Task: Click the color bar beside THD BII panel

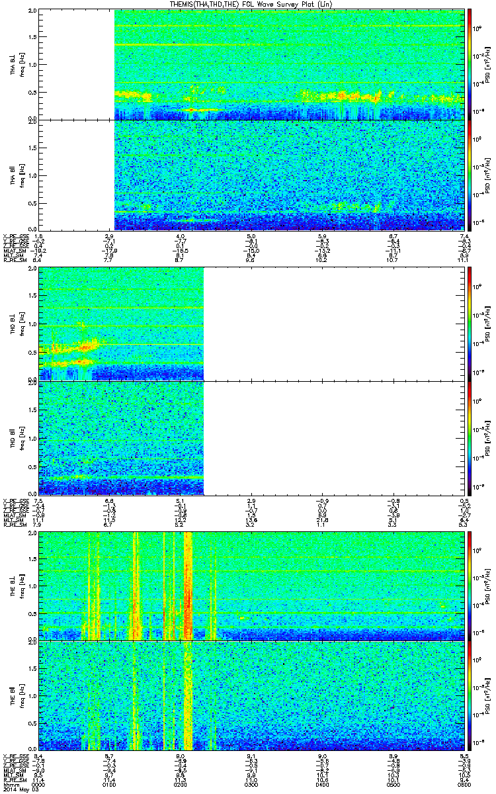Action: pyautogui.click(x=469, y=437)
